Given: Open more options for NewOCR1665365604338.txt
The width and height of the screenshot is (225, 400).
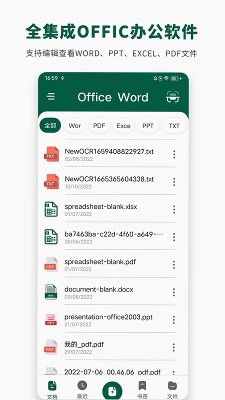Looking at the screenshot, I should 174,182.
